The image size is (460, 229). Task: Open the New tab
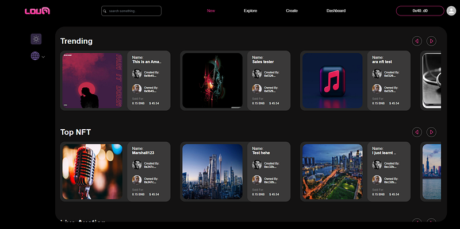(x=211, y=11)
